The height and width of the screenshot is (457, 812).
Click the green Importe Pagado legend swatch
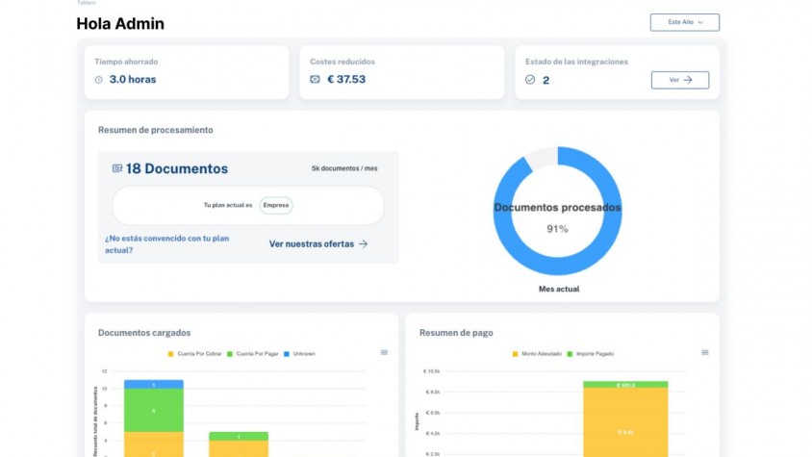pyautogui.click(x=570, y=354)
